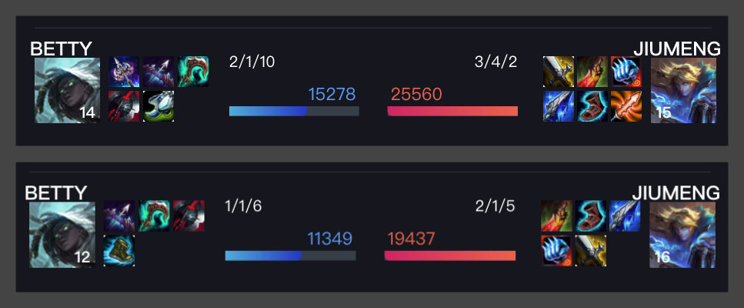Click the Bloodsong sickle icon in the 1/1/6 game
Image resolution: width=744 pixels, height=308 pixels.
click(x=154, y=216)
